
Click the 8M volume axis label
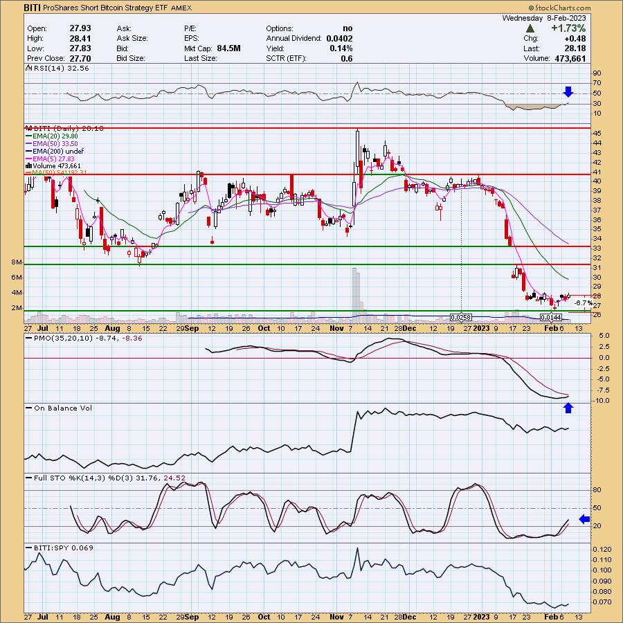[17, 262]
